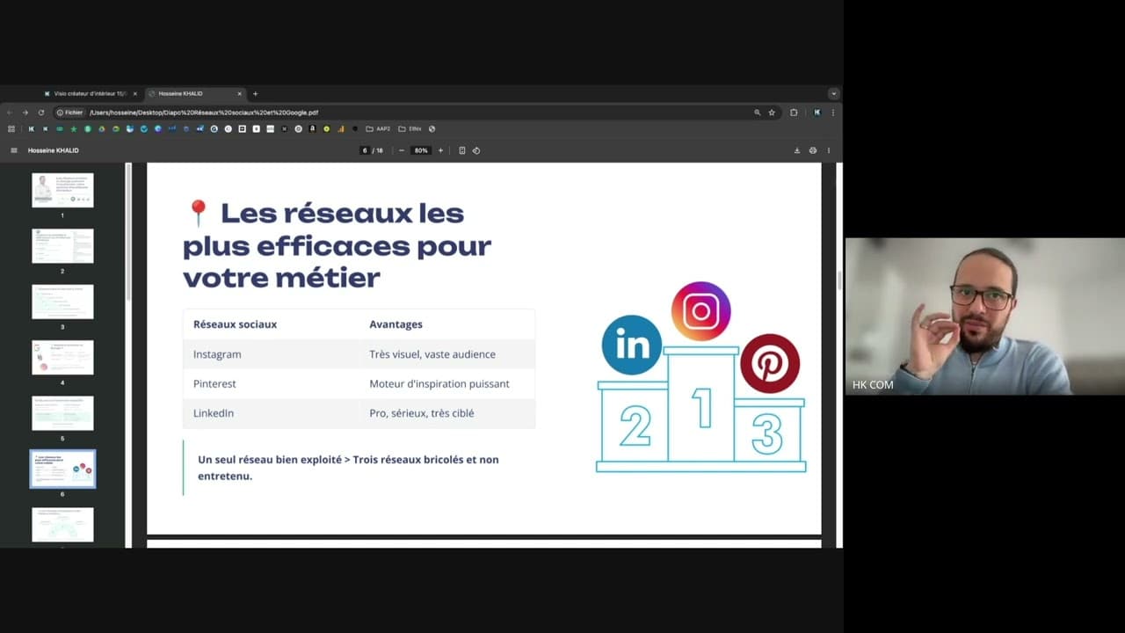Expand the AAP2 bookmarks folder

[x=377, y=128]
